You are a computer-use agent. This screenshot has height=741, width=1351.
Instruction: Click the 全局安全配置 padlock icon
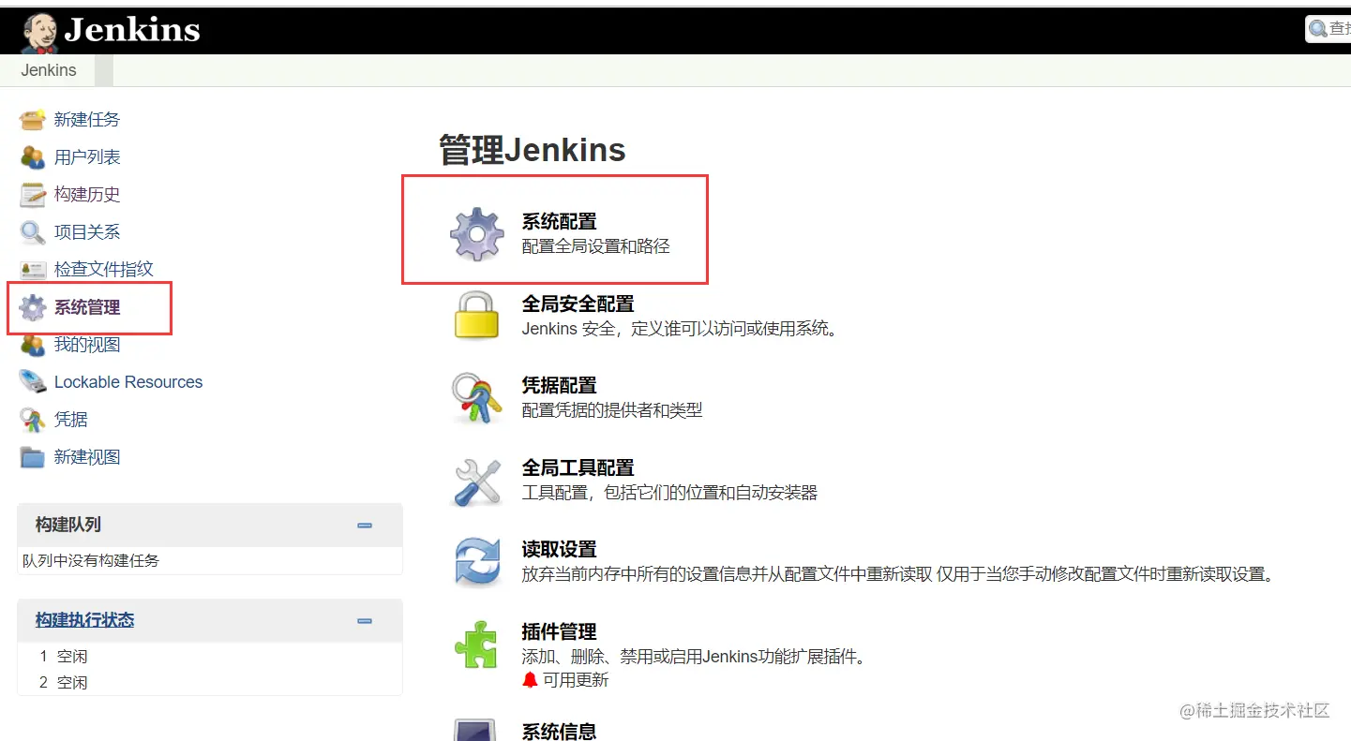pyautogui.click(x=477, y=315)
